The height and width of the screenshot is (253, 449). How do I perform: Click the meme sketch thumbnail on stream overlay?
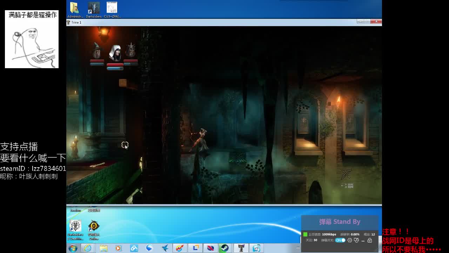point(32,39)
